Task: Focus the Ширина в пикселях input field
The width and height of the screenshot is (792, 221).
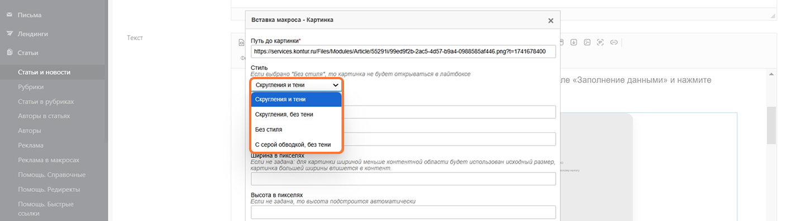Action: pyautogui.click(x=403, y=179)
